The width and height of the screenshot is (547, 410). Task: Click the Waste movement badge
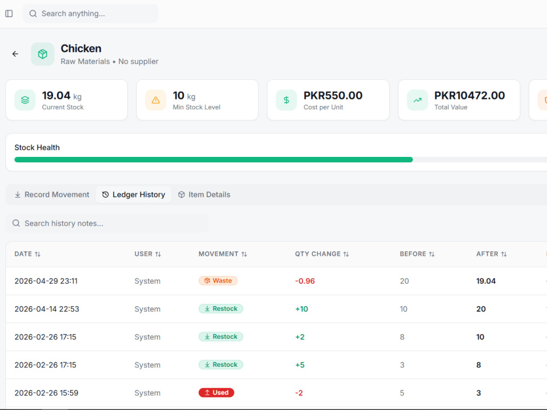[218, 280]
